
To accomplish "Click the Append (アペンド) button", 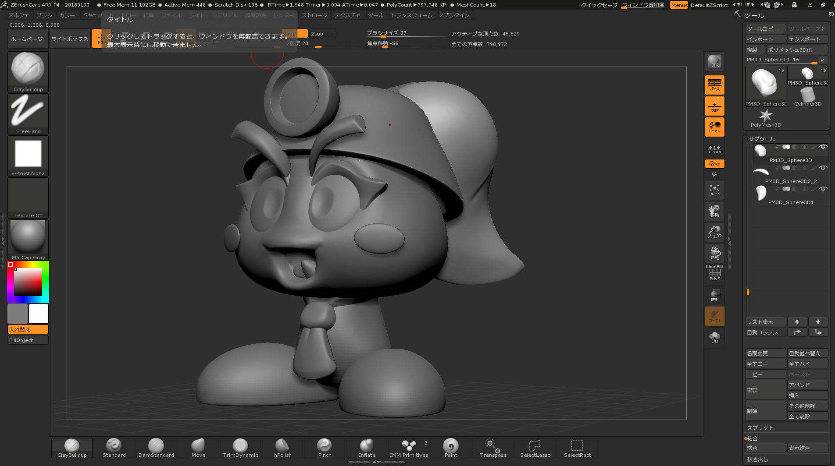I will [x=807, y=385].
